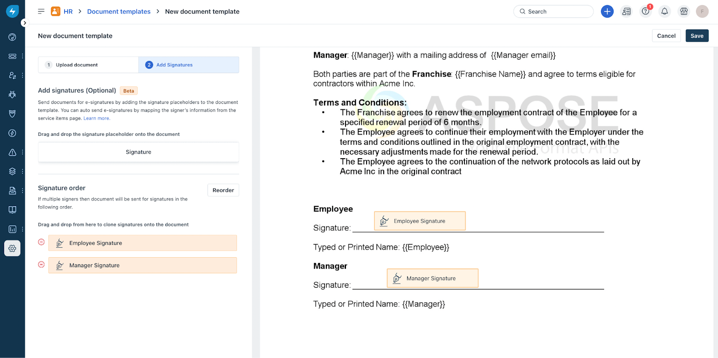The width and height of the screenshot is (718, 358).
Task: Open the news feed icon
Action: [x=626, y=12]
